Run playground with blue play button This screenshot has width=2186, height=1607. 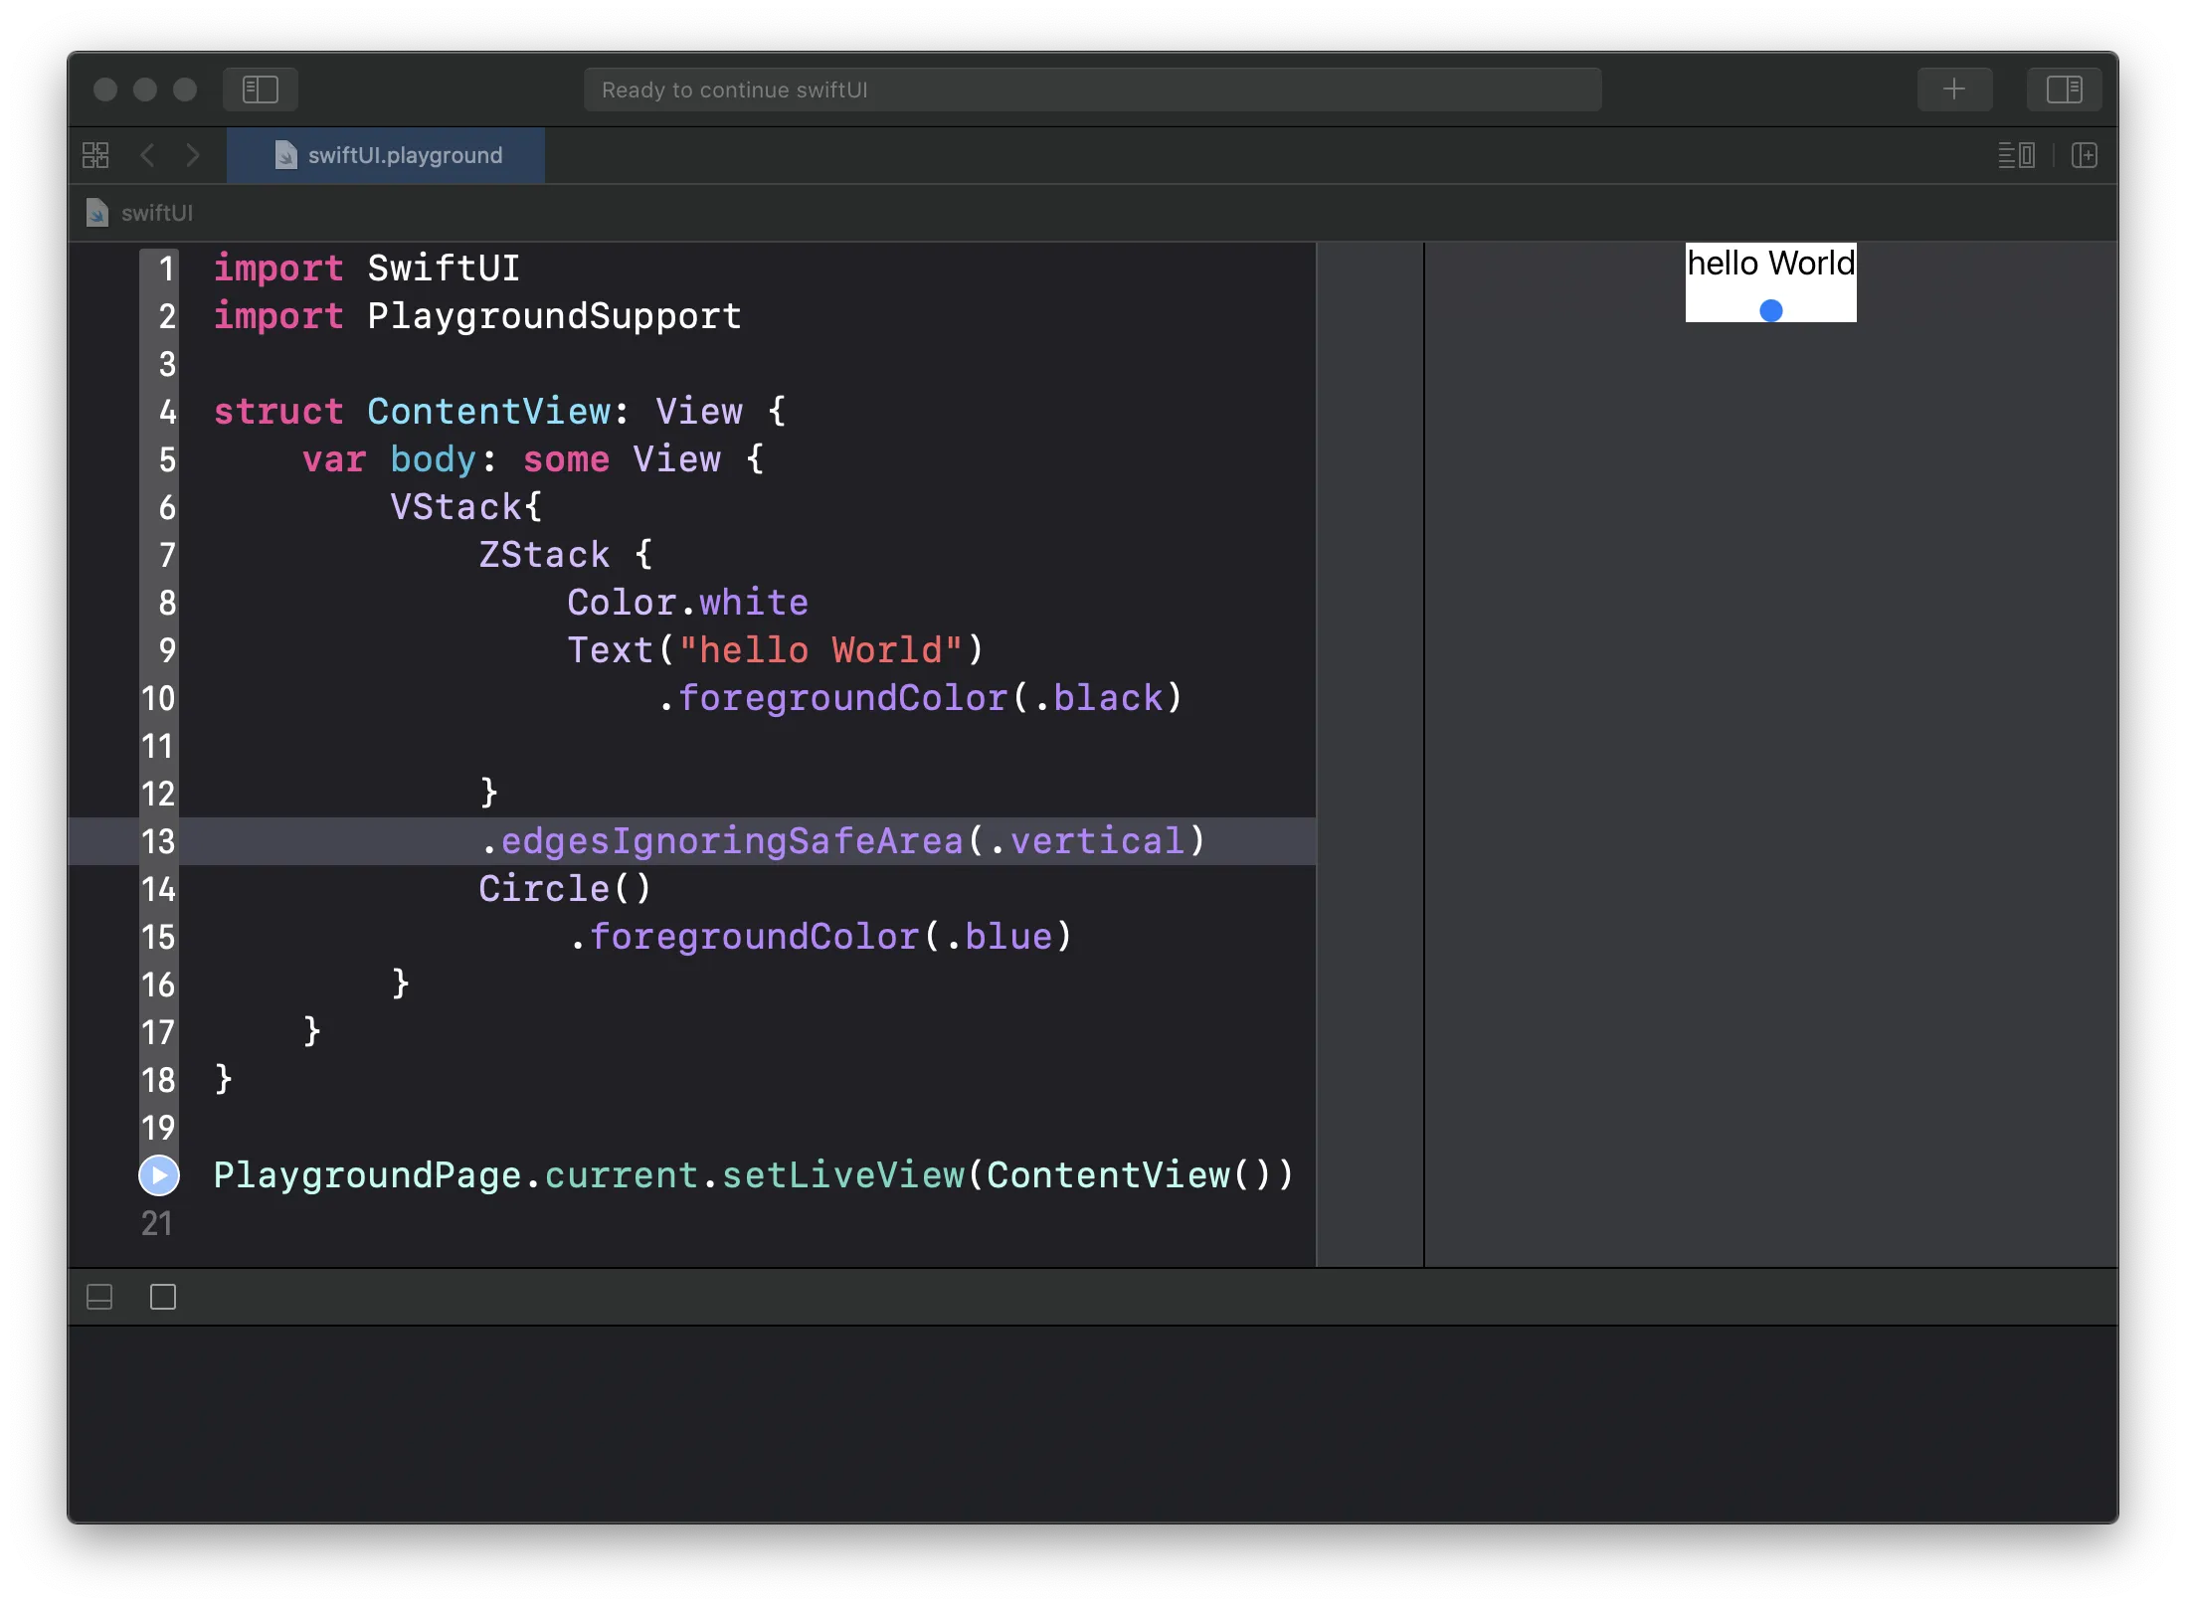point(159,1174)
